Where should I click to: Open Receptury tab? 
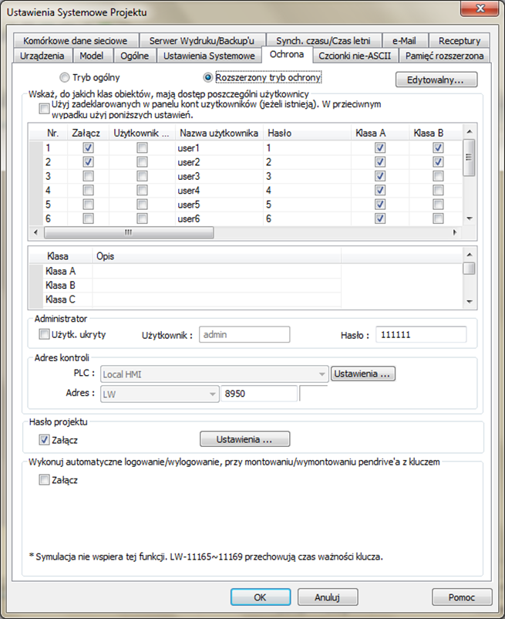pos(460,41)
